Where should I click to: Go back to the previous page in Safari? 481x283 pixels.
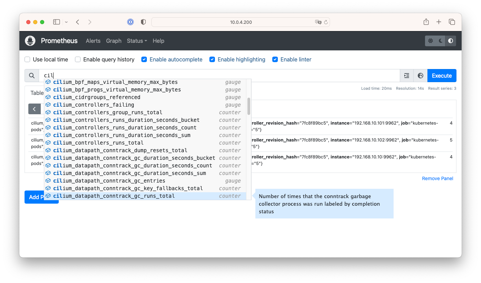coord(78,22)
